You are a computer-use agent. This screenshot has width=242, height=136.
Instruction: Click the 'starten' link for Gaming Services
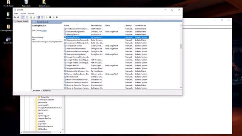[x=44, y=31]
